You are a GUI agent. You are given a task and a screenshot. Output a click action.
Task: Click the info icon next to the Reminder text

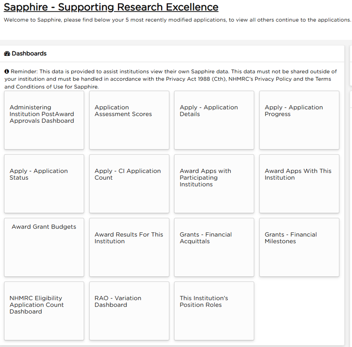[x=6, y=71]
